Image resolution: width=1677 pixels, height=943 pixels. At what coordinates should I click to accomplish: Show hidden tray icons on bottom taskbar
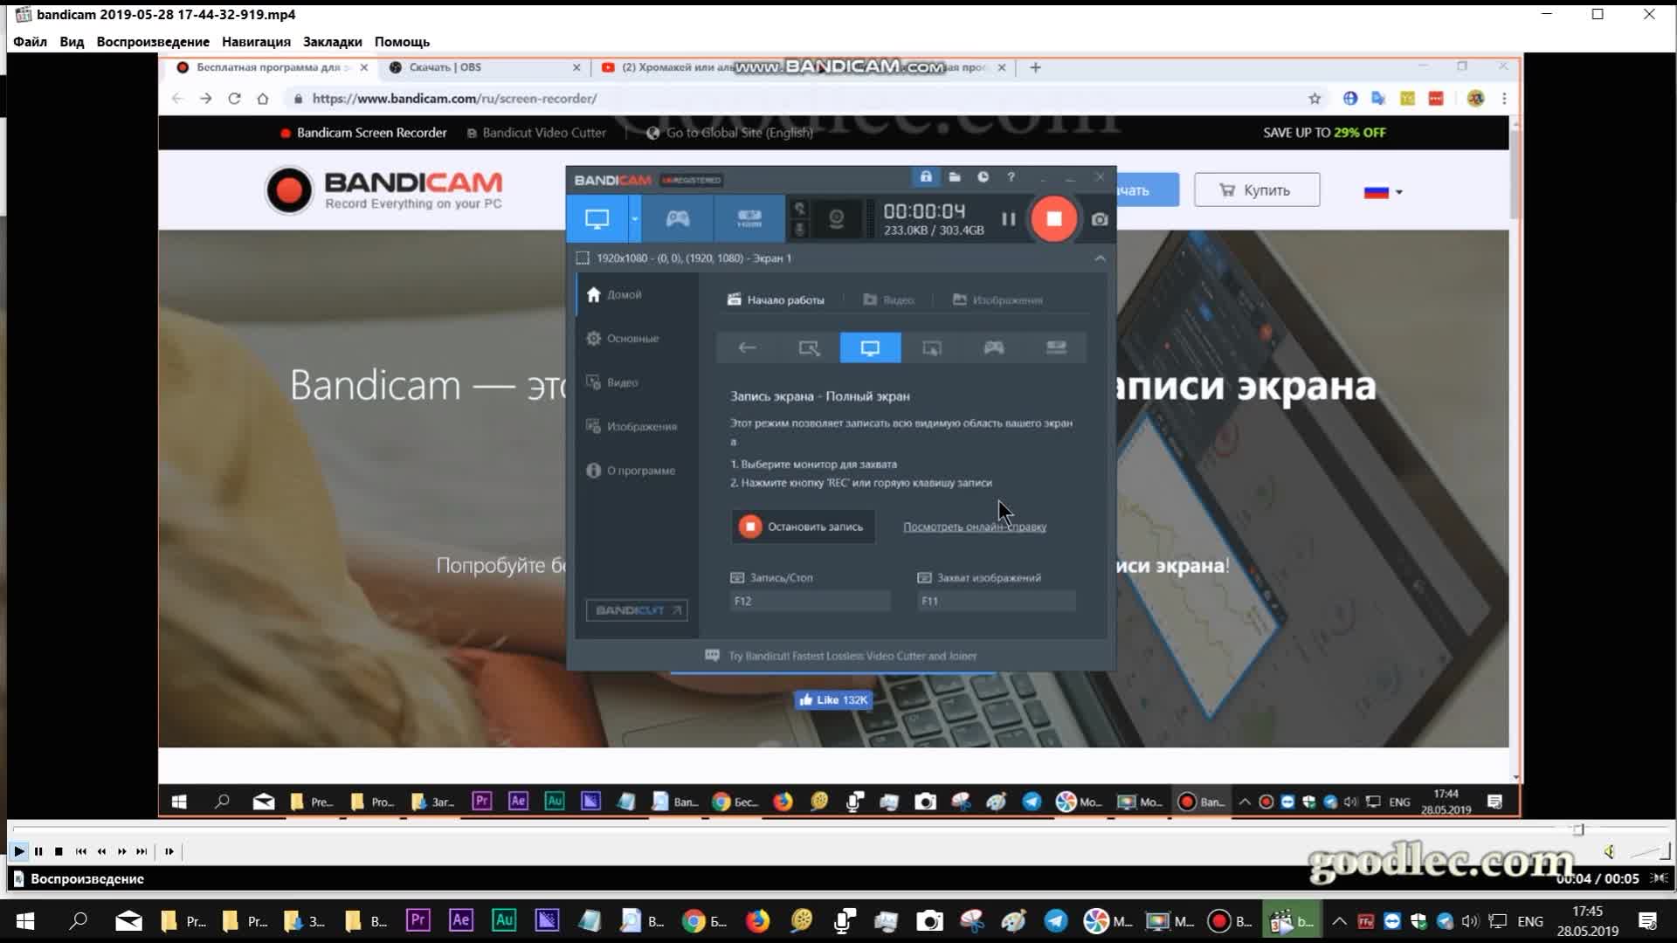(1338, 920)
